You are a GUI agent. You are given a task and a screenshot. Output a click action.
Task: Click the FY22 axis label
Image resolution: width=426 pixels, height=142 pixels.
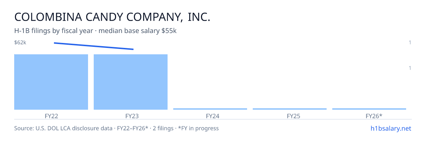tap(51, 116)
